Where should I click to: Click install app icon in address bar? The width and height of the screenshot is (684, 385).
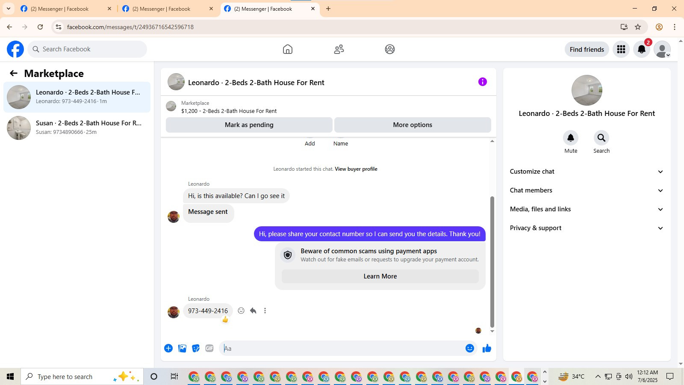624,27
